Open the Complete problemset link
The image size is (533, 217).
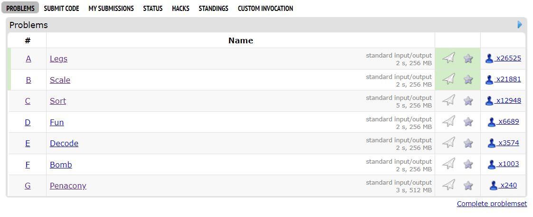click(492, 204)
